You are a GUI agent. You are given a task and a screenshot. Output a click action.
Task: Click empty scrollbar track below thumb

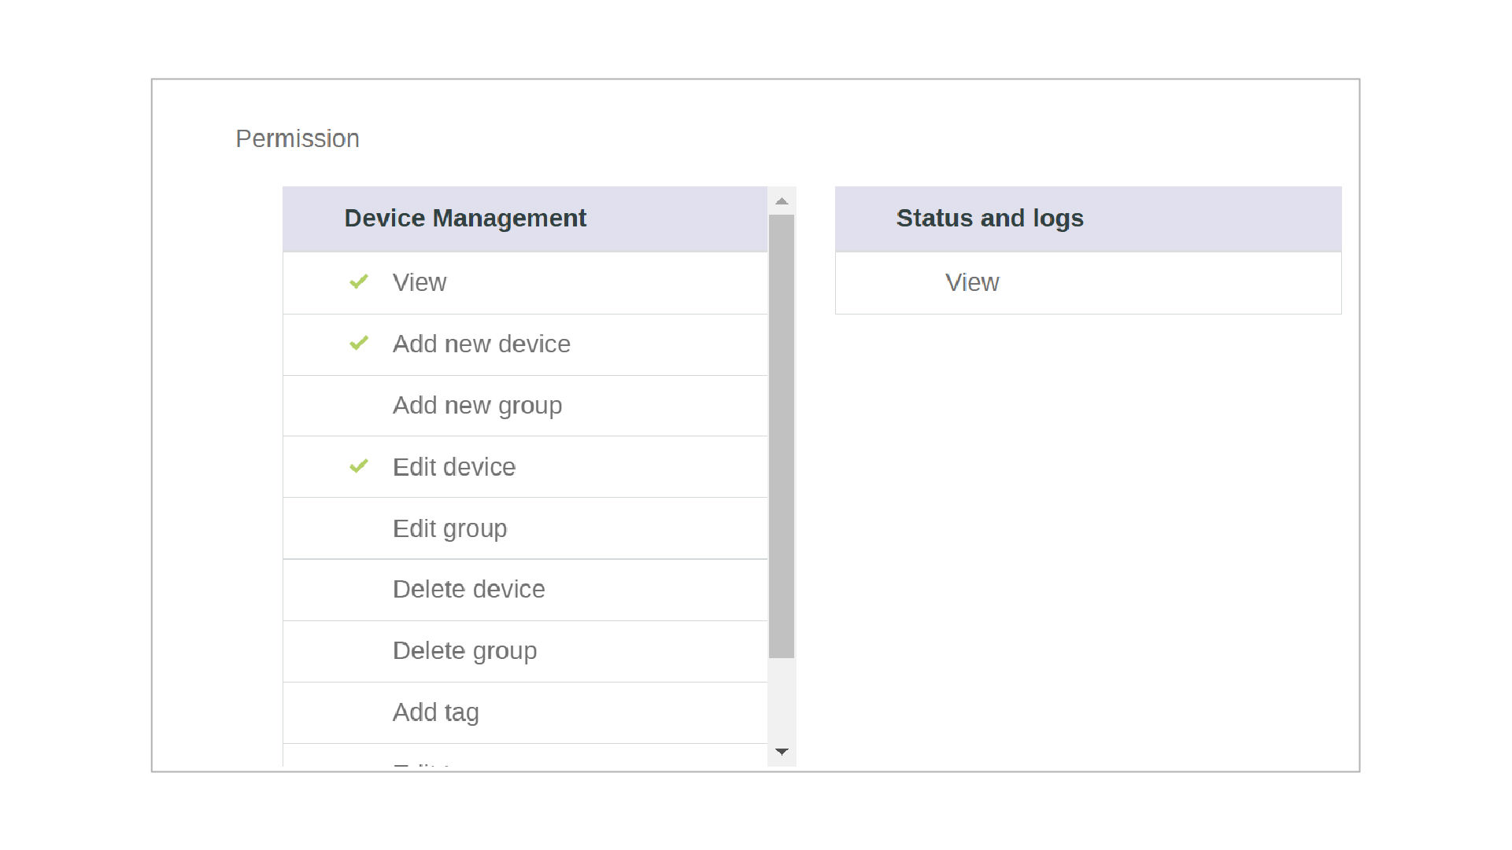click(782, 700)
